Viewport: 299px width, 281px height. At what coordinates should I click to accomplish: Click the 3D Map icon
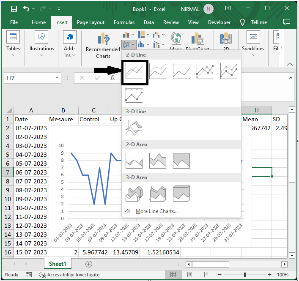(226, 38)
